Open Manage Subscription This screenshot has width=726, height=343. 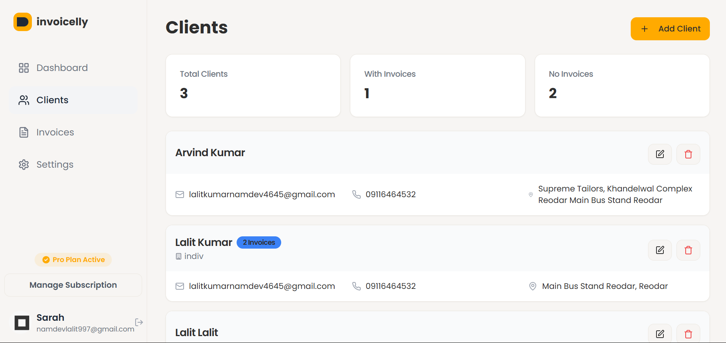[x=73, y=285]
